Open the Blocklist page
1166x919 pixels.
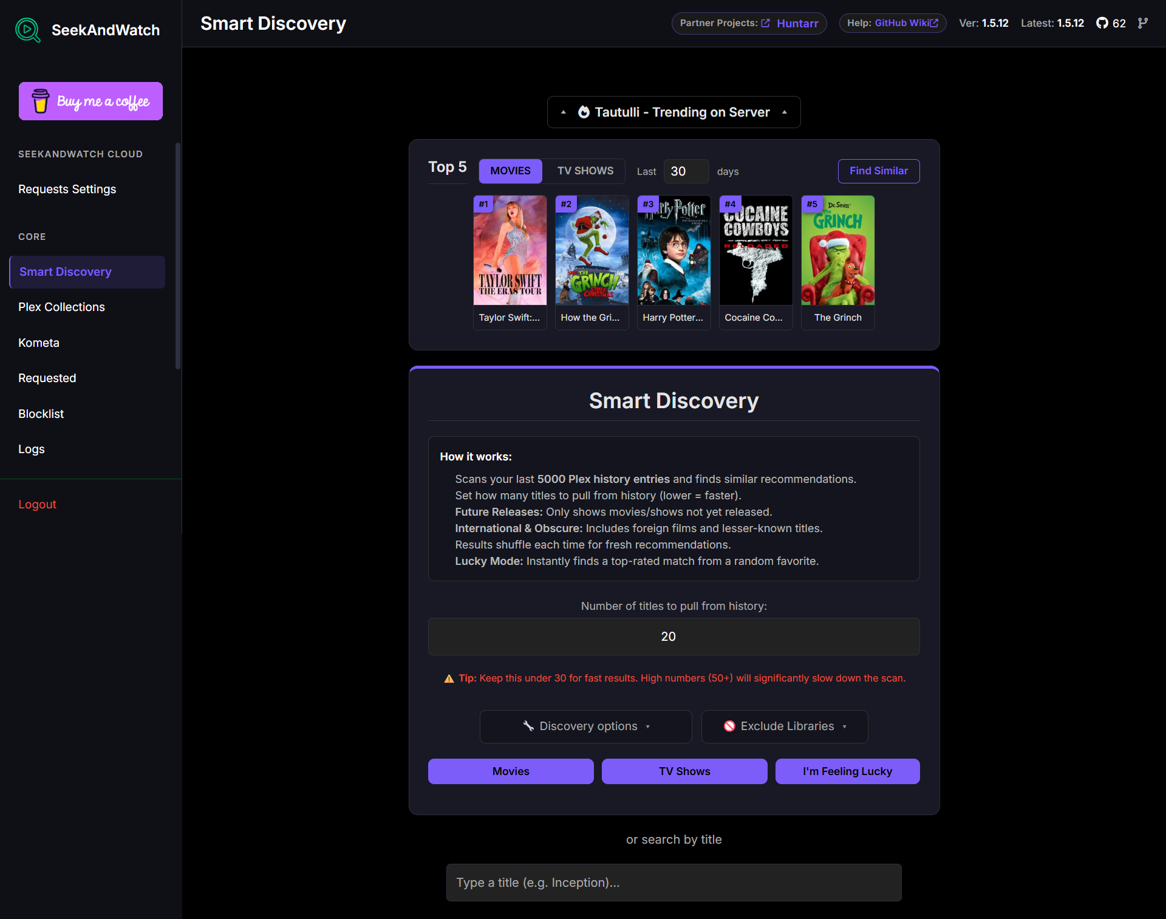tap(41, 414)
